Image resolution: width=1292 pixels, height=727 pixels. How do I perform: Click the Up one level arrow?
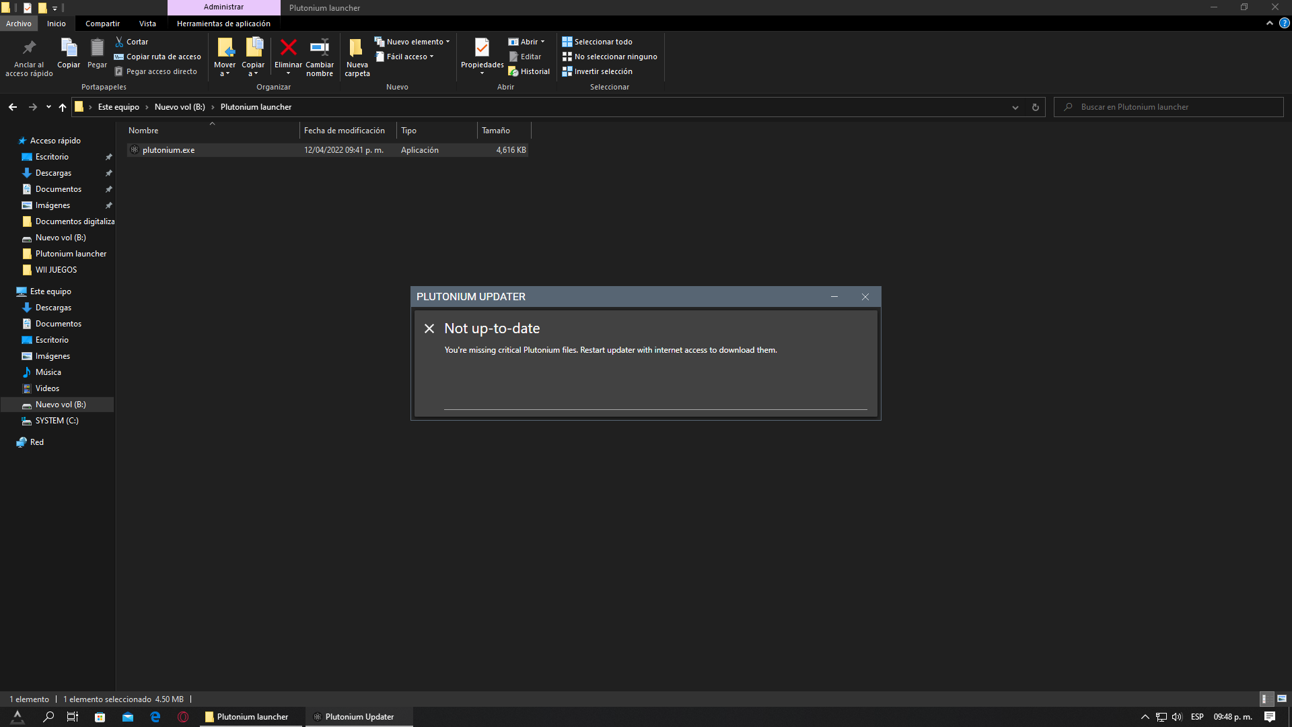point(63,107)
